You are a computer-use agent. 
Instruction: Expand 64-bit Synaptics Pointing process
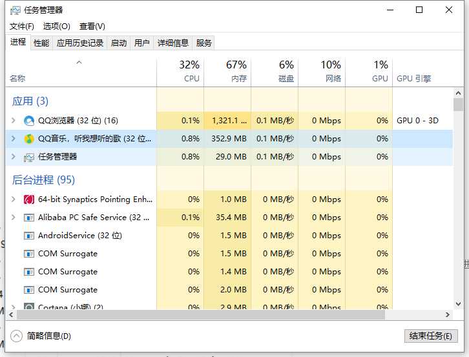point(13,199)
